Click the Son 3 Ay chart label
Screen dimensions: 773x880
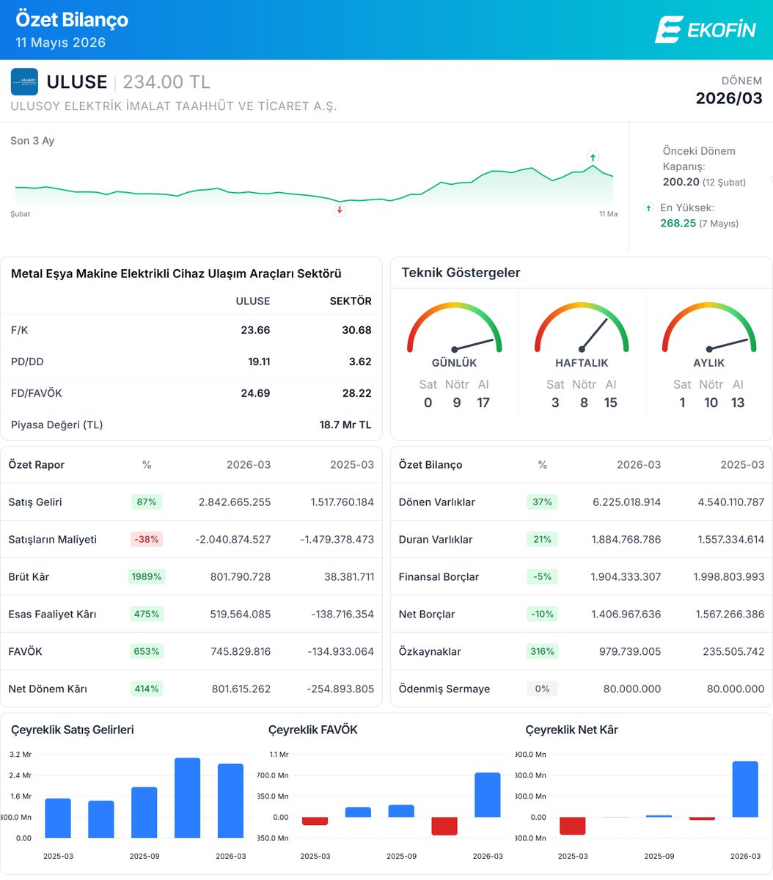click(x=32, y=141)
